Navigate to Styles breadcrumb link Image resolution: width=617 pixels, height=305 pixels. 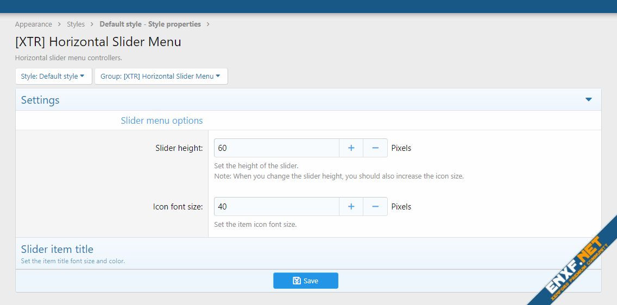[76, 24]
